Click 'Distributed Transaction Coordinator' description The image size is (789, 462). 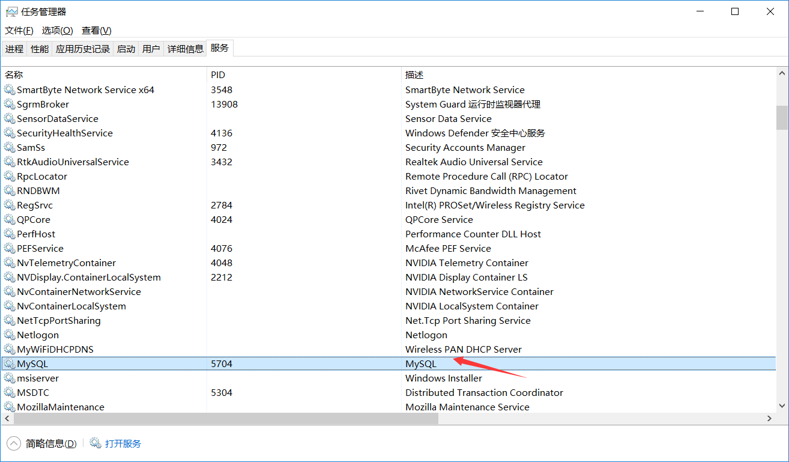485,393
